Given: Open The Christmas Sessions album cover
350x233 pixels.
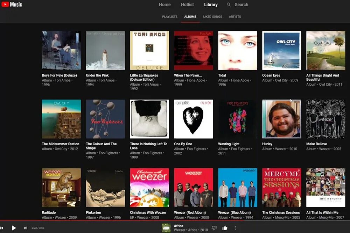Looking at the screenshot, I should click(282, 188).
